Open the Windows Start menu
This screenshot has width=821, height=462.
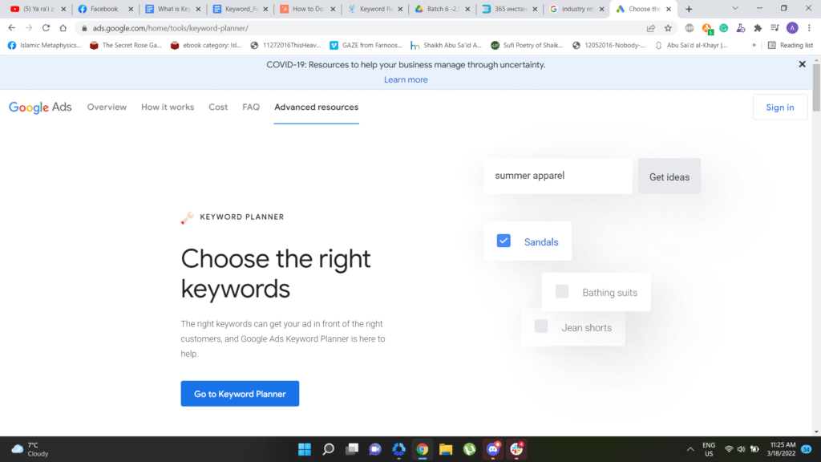pos(305,449)
